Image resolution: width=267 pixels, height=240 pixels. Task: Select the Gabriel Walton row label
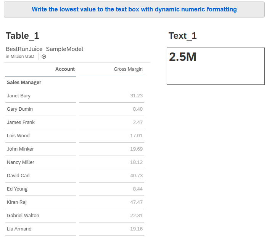point(23,216)
